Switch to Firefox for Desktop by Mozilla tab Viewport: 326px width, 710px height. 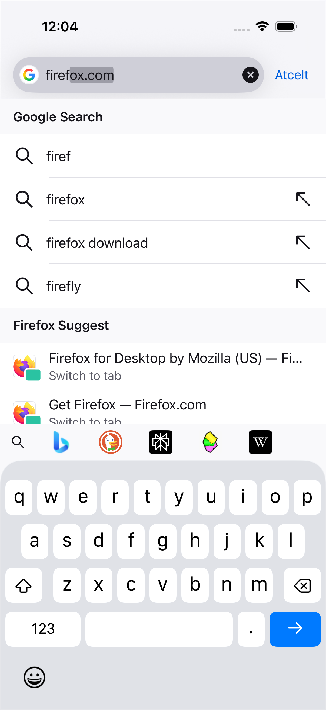click(x=163, y=366)
